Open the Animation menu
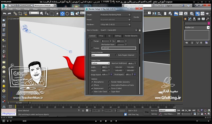The height and width of the screenshot is (124, 212). tap(66, 9)
